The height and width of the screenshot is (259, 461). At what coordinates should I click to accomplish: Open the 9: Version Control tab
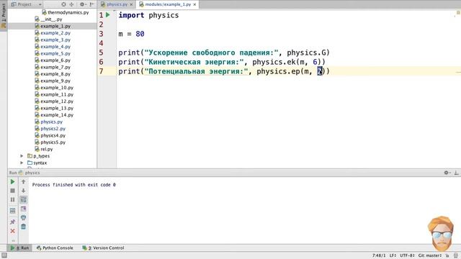click(x=103, y=247)
